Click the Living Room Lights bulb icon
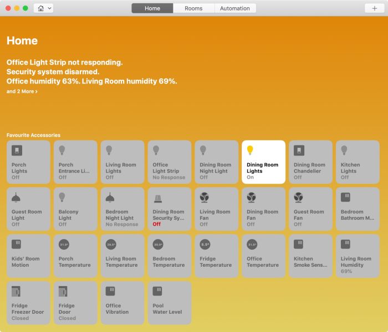Viewport: 388px width, 332px height. point(109,150)
